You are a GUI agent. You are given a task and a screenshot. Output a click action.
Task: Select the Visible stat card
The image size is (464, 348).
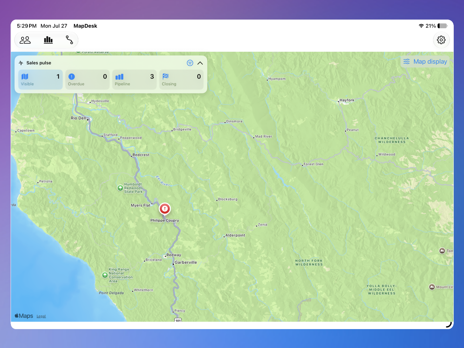40,80
